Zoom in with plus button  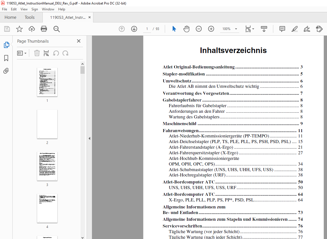(x=211, y=29)
